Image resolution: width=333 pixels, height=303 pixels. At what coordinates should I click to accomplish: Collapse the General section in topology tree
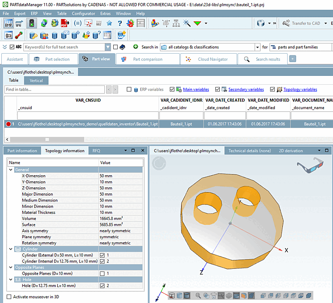point(11,170)
